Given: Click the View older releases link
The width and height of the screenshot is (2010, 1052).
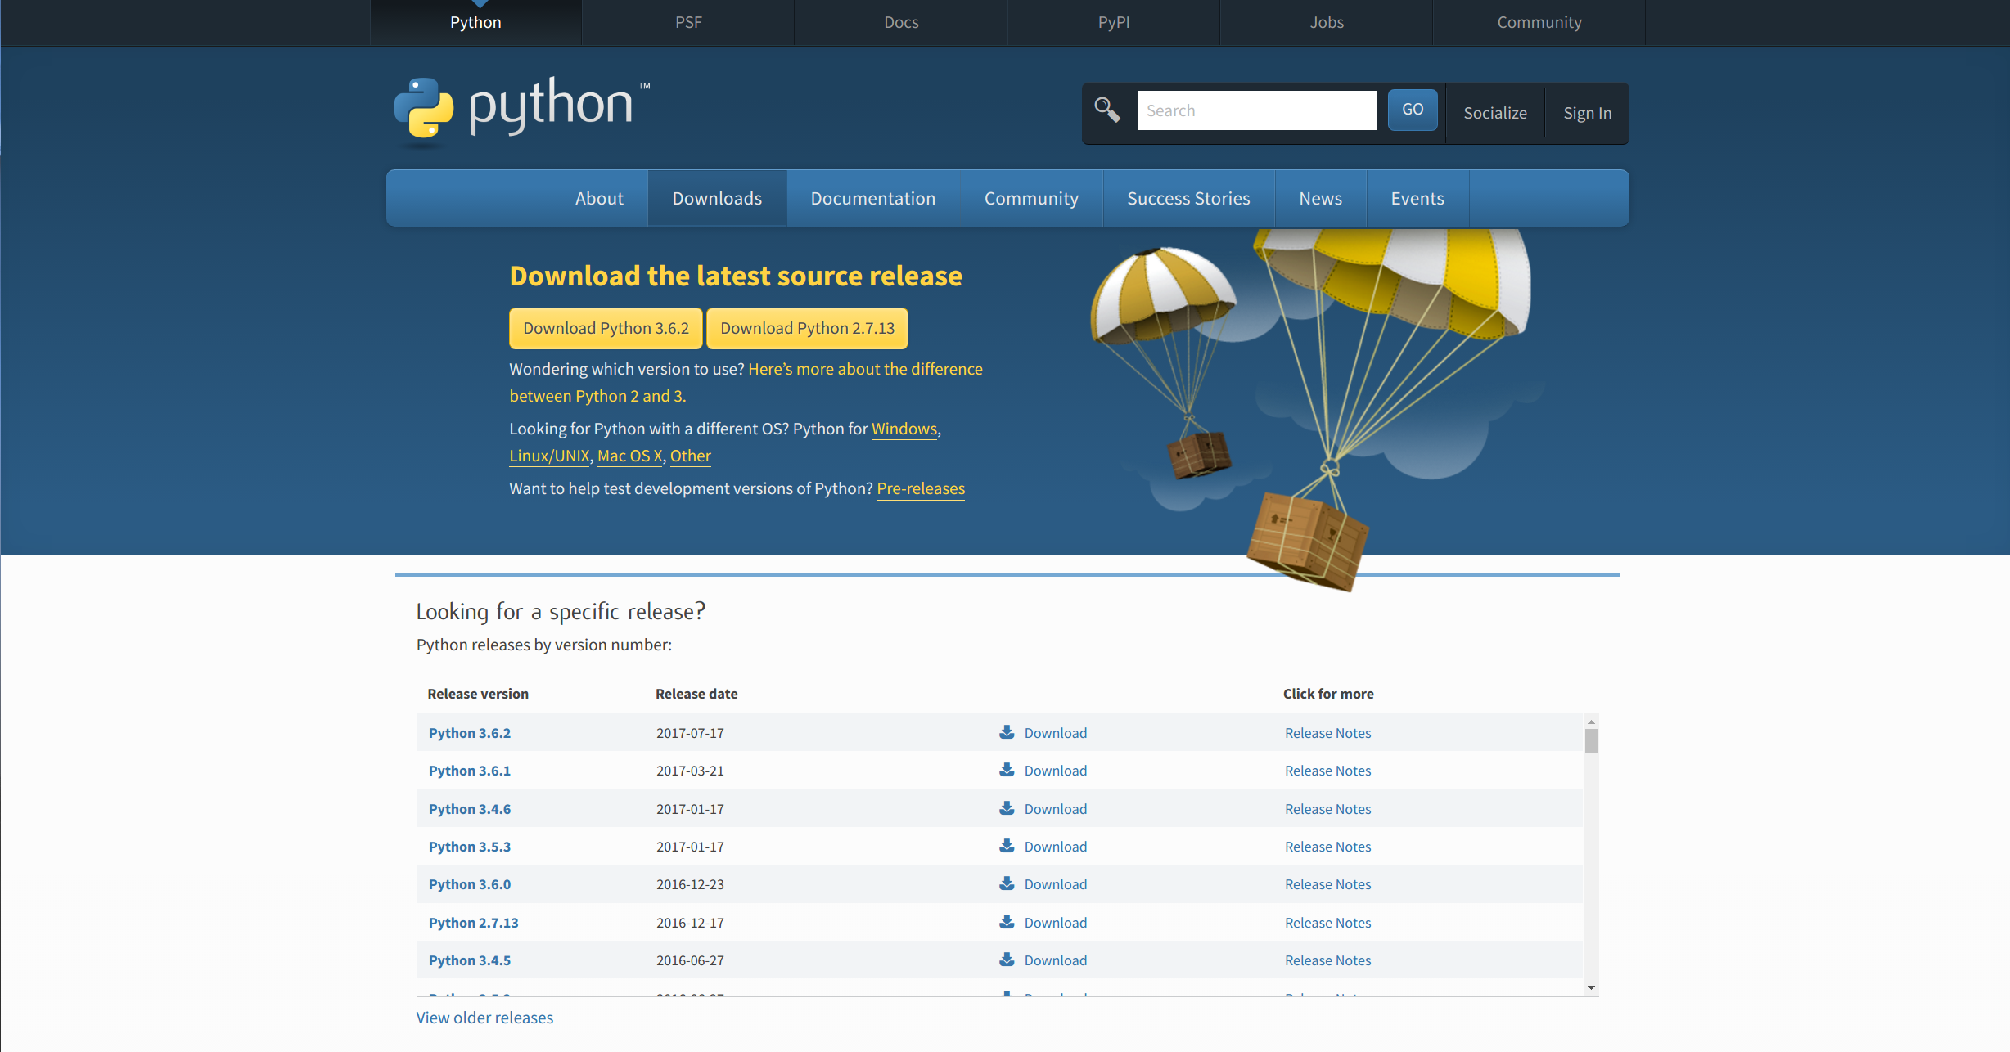Looking at the screenshot, I should [484, 1018].
